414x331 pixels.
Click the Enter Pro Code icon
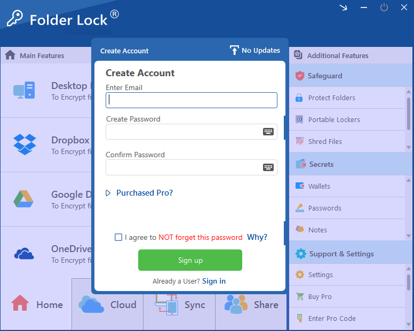click(x=299, y=318)
